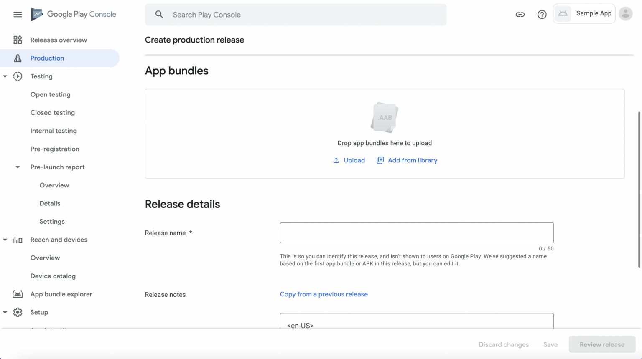Open the Sample App selector
Image resolution: width=642 pixels, height=359 pixels.
584,13
